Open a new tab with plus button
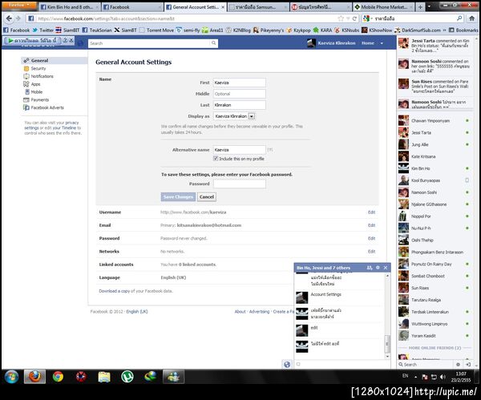Viewport: 481px width, 400px height. pyautogui.click(x=420, y=6)
